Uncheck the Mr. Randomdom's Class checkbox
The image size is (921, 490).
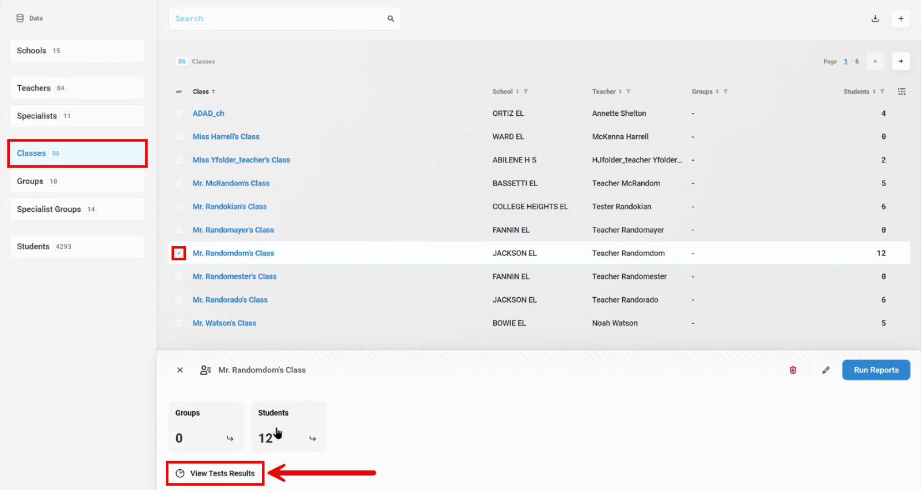coord(179,253)
